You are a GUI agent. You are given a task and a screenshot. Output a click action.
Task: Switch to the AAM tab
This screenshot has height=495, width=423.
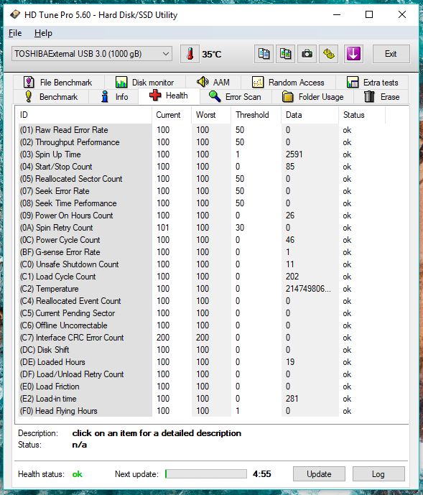click(x=213, y=83)
